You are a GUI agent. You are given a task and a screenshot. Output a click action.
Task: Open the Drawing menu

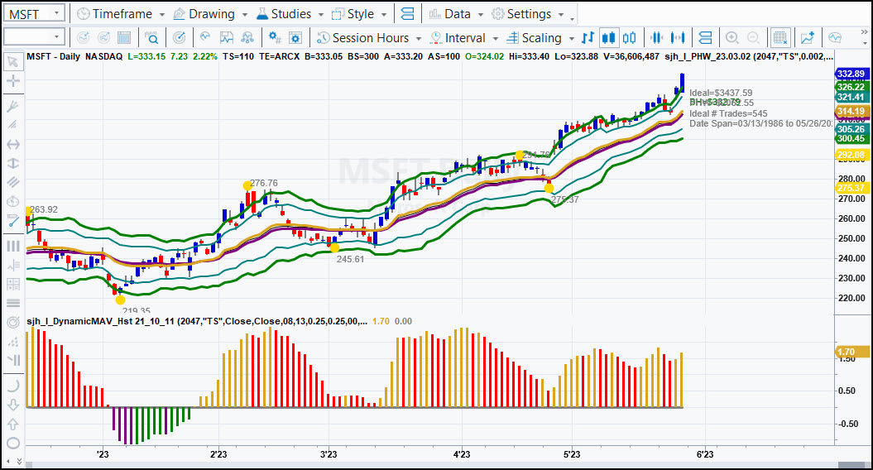[204, 14]
